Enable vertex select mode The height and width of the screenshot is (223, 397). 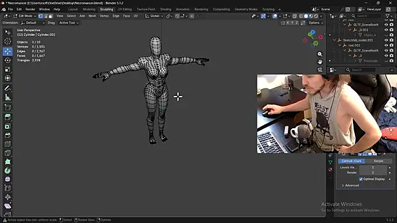40,16
